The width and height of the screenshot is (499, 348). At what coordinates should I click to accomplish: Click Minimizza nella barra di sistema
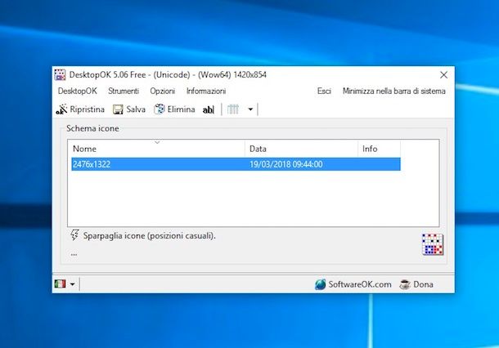(394, 91)
